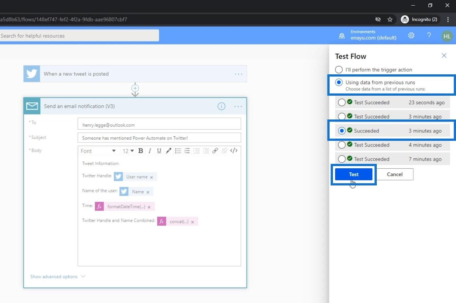The height and width of the screenshot is (303, 456).
Task: Click the browser address bar URL
Action: [63, 20]
